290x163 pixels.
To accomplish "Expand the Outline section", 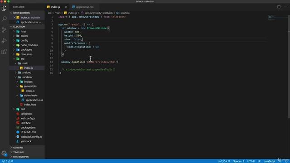I will coord(27,148).
